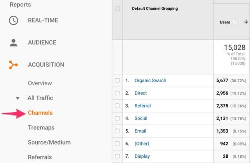
Task: Click the Default Channel Grouping column header
Action: tap(155, 9)
